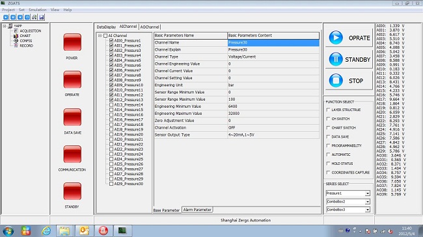Enable the DATA SAVE function checkbox
The width and height of the screenshot is (423, 237).
[328, 136]
